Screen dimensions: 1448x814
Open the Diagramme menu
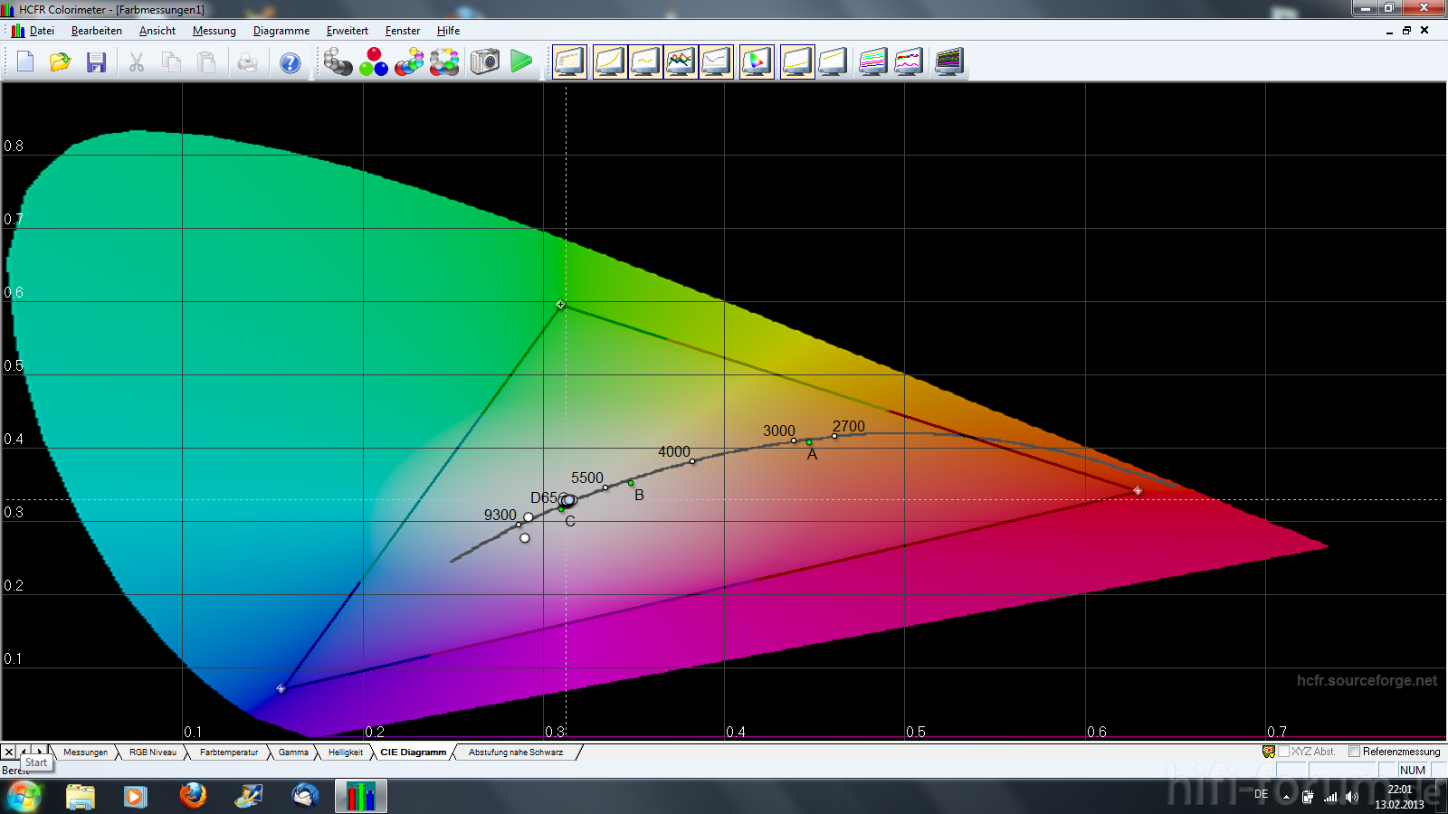281,31
